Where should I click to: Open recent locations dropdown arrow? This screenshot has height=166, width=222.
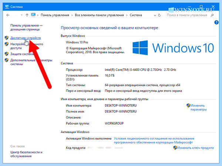pos(22,15)
